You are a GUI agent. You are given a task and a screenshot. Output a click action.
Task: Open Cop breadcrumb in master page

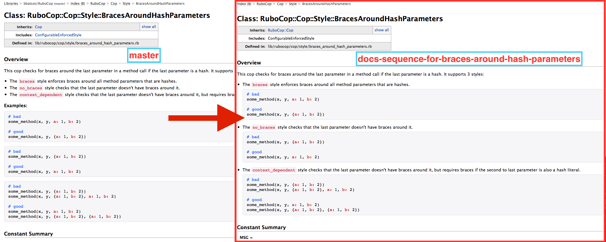point(114,4)
